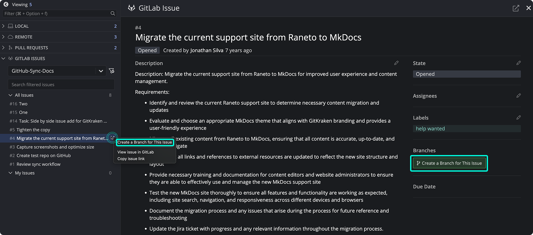Viewport: 533px width, 235px height.
Task: Expand the PULL REQUESTS section
Action: coord(3,48)
